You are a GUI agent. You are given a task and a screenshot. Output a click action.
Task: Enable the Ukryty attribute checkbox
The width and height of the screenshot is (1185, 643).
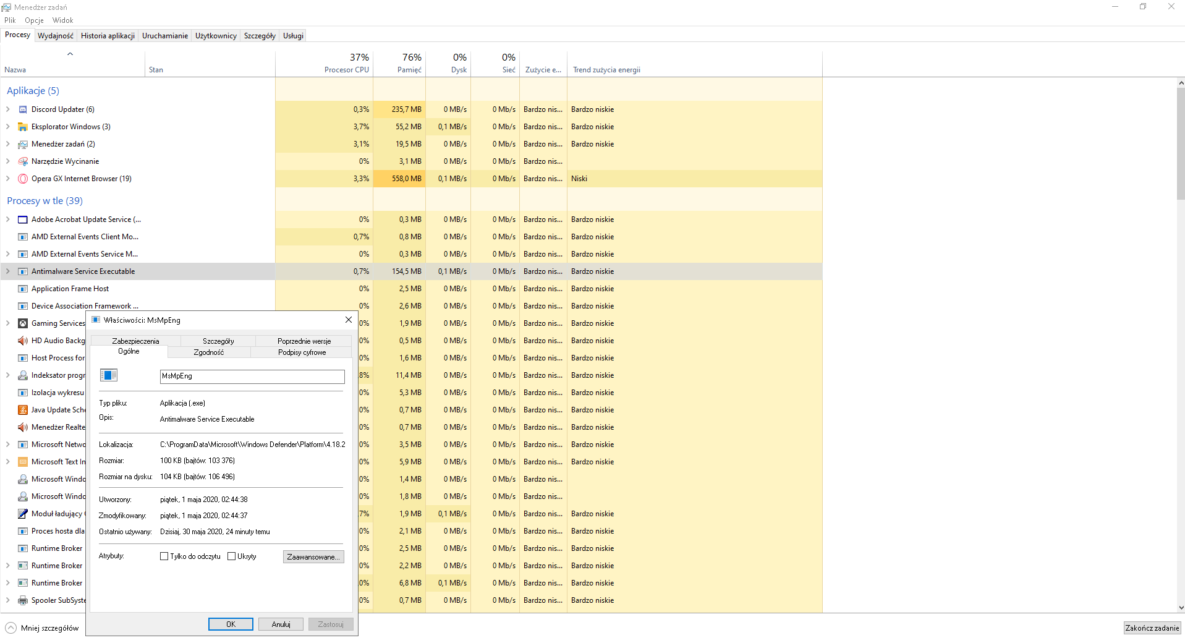pos(231,556)
